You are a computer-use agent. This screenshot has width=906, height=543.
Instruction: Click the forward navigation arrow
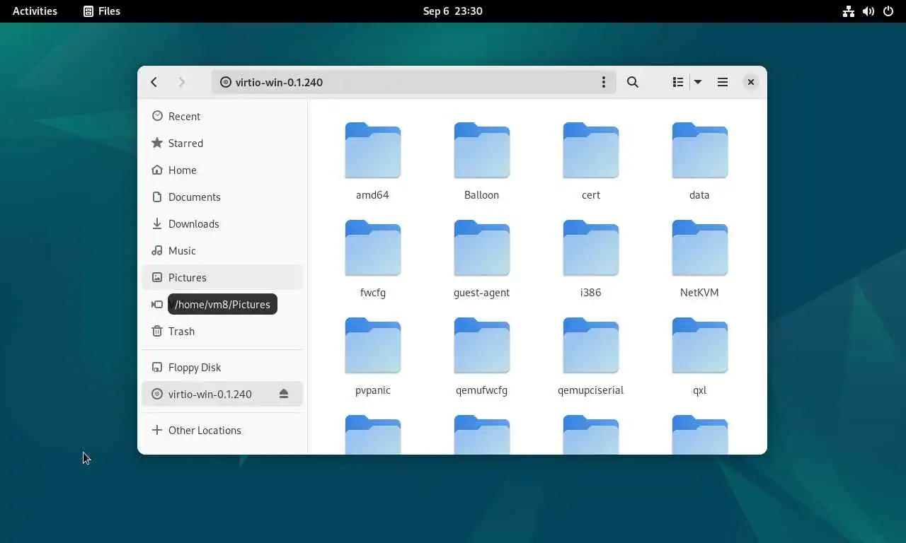[182, 82]
